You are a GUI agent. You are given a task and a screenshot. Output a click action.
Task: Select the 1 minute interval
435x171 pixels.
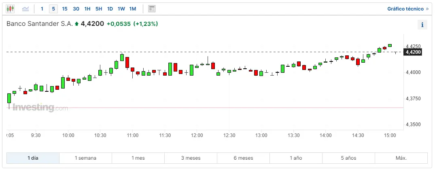point(42,9)
